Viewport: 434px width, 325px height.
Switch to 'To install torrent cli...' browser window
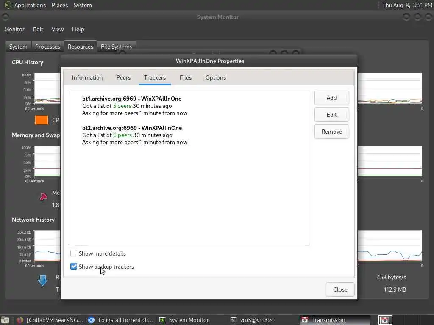(121, 320)
